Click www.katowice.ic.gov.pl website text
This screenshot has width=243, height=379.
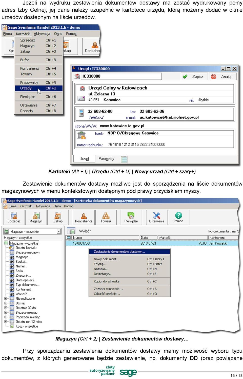click(x=122, y=126)
